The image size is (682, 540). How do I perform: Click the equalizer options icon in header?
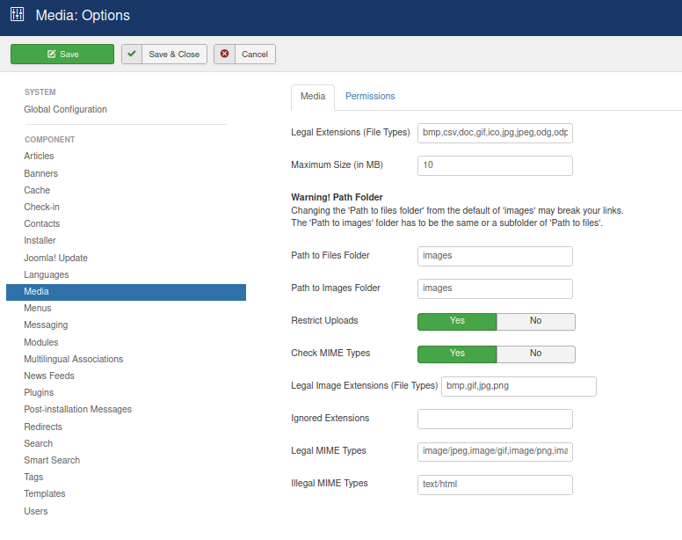17,14
